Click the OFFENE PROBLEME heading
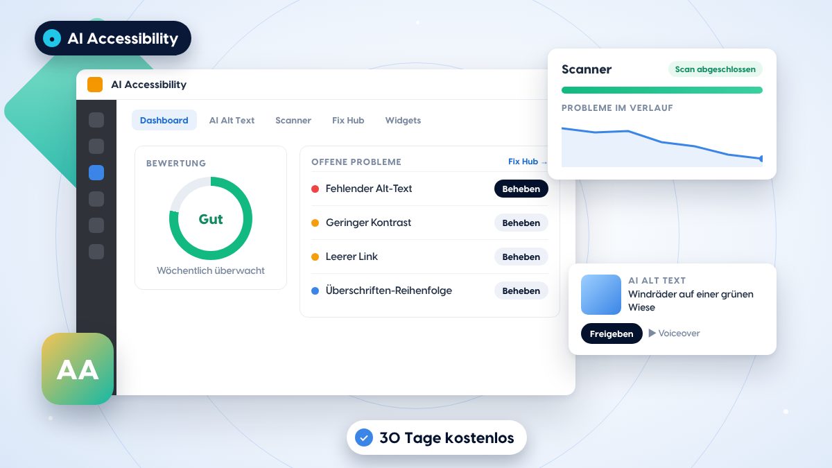832x468 pixels. pyautogui.click(x=356, y=162)
